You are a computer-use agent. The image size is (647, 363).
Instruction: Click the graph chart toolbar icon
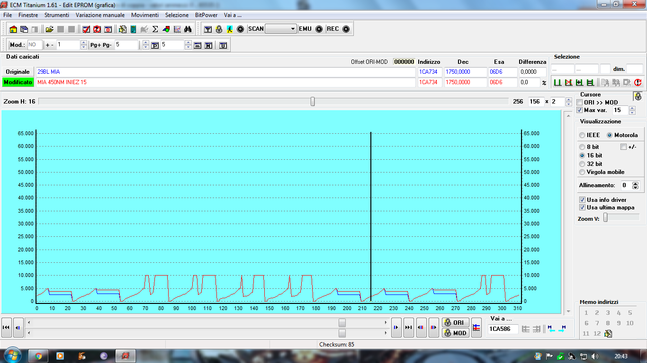177,29
